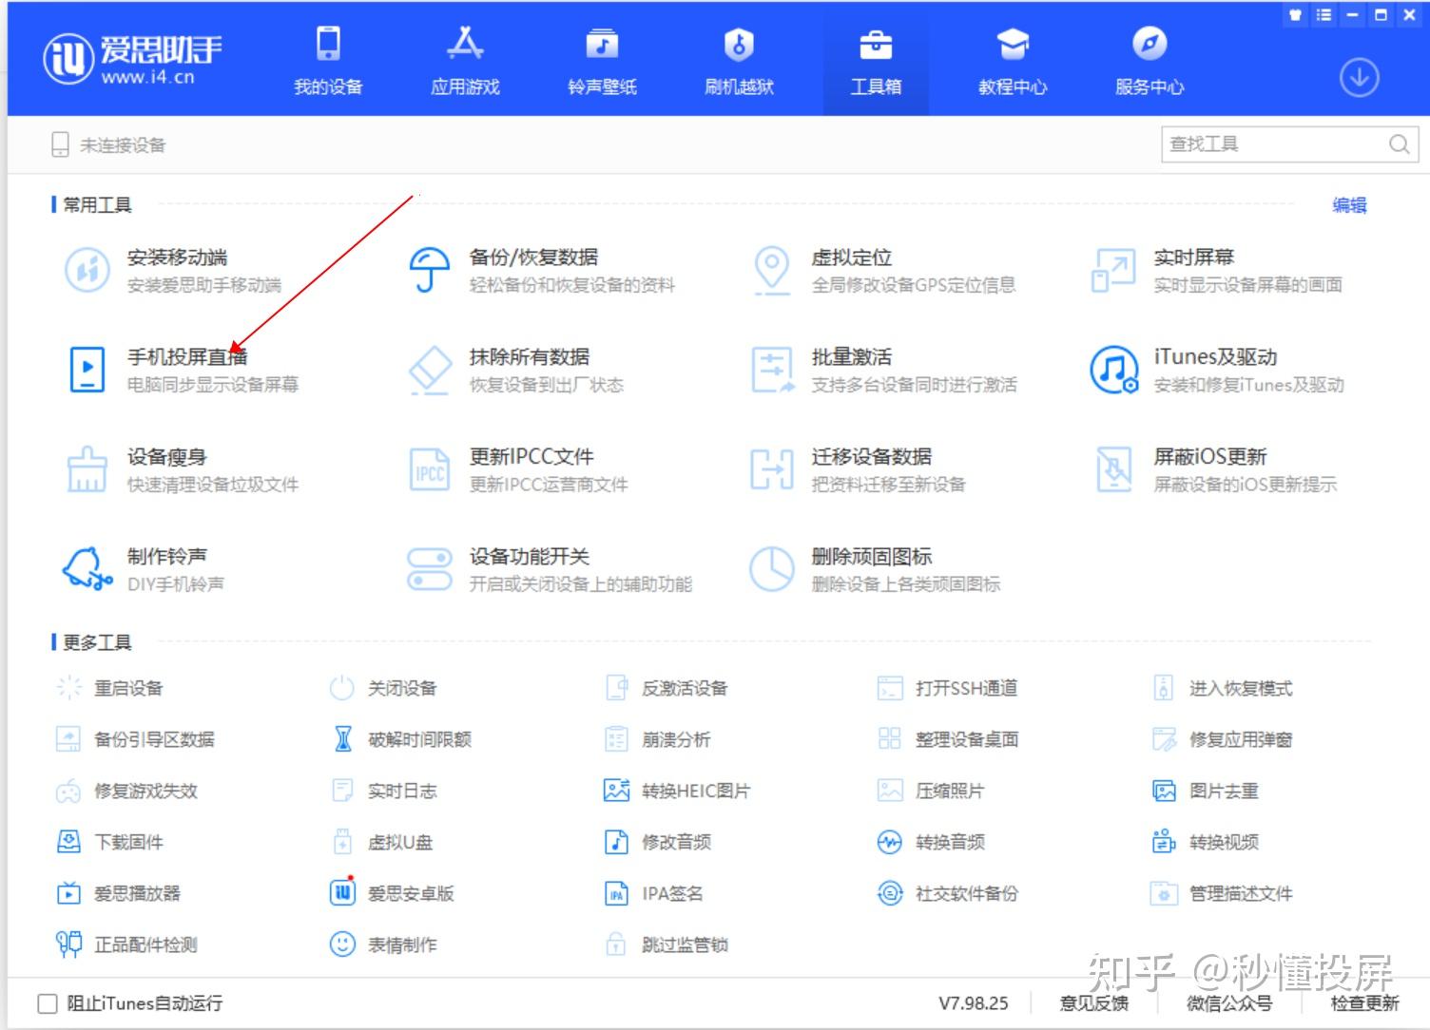Click the 爱思助手 logo
Image resolution: width=1430 pixels, height=1030 pixels.
point(132,59)
